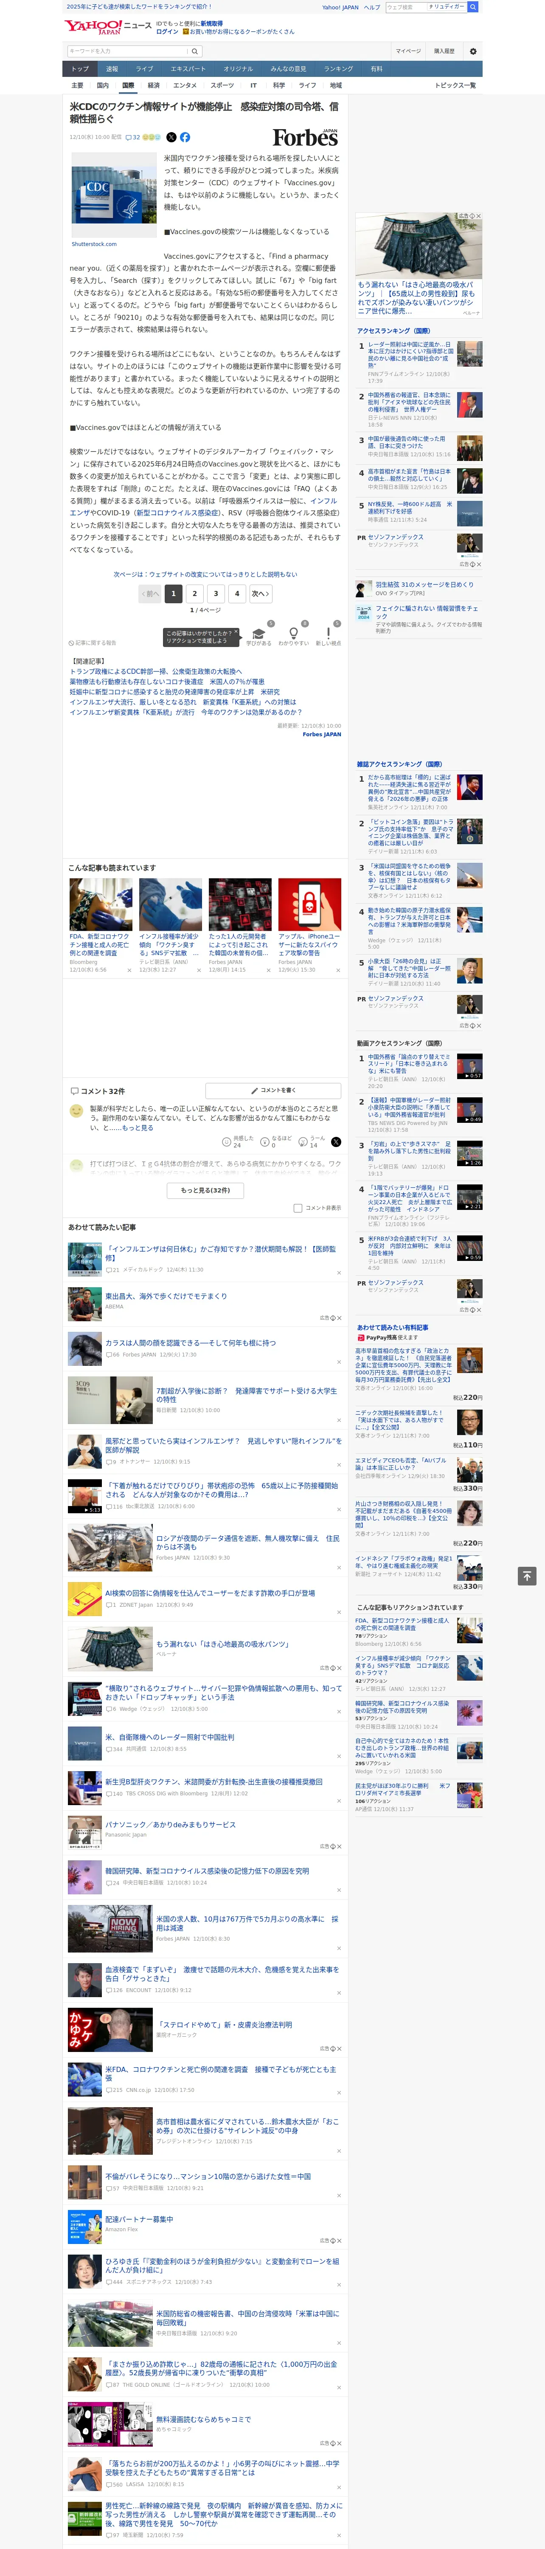Image resolution: width=545 pixels, height=2549 pixels.
Task: Open the Forbes JAPAN logo
Action: point(305,138)
